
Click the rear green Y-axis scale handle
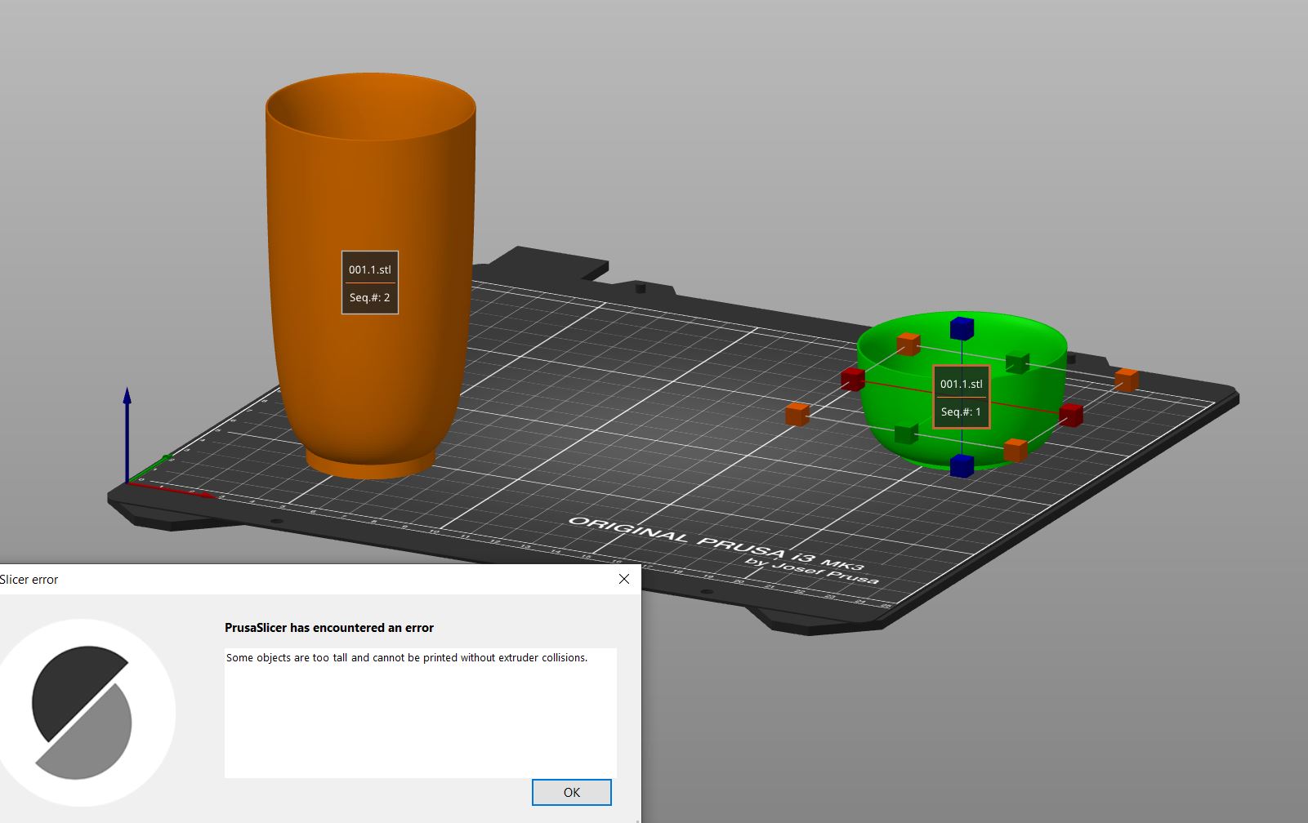coord(1017,363)
